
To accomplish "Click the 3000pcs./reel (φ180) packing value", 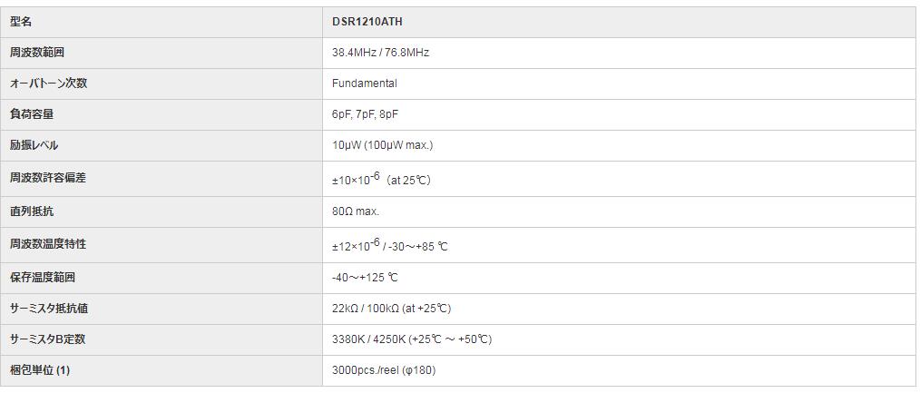I will tap(385, 370).
